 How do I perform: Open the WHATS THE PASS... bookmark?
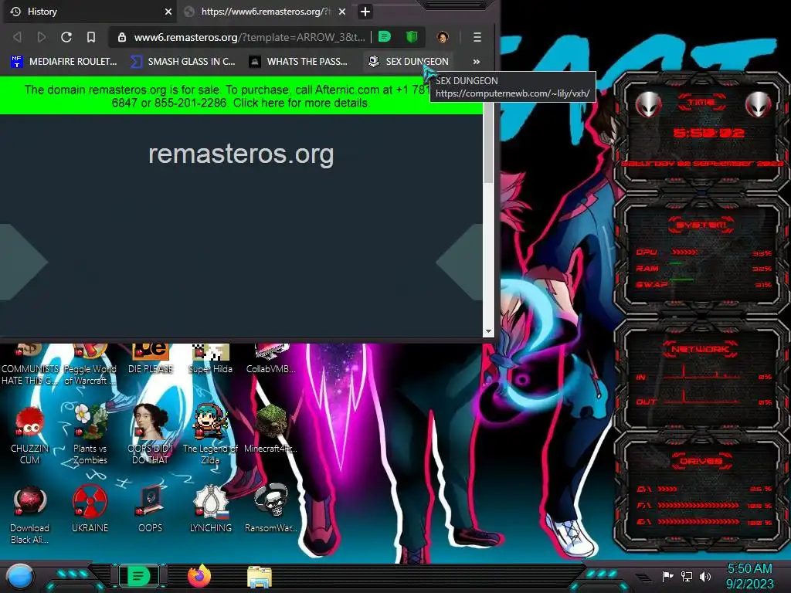(x=299, y=62)
